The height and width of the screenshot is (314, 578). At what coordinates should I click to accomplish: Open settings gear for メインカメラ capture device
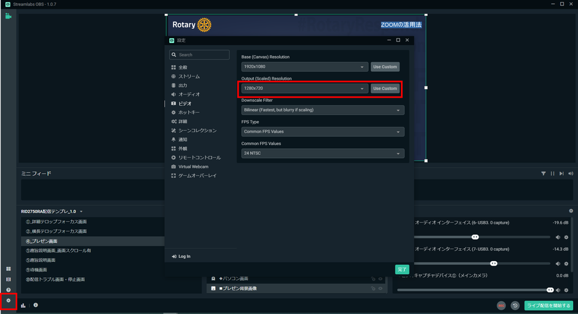[x=566, y=290]
